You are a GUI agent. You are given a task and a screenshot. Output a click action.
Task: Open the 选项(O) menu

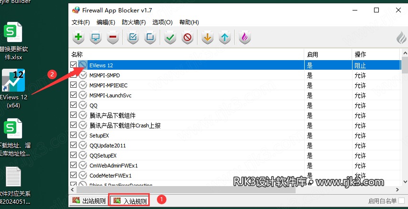[162, 22]
